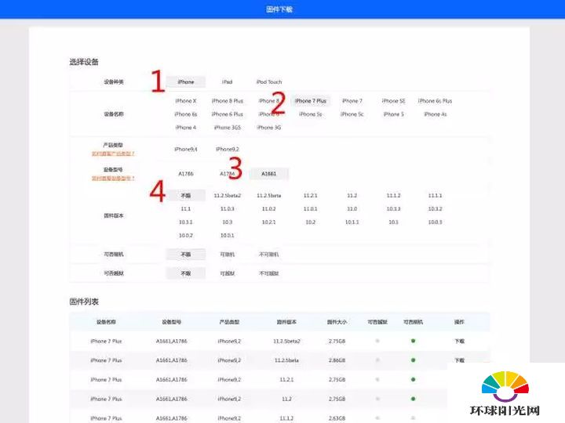Pick iPhone 6s device name
Screen dimensions: 565x423
[185, 114]
